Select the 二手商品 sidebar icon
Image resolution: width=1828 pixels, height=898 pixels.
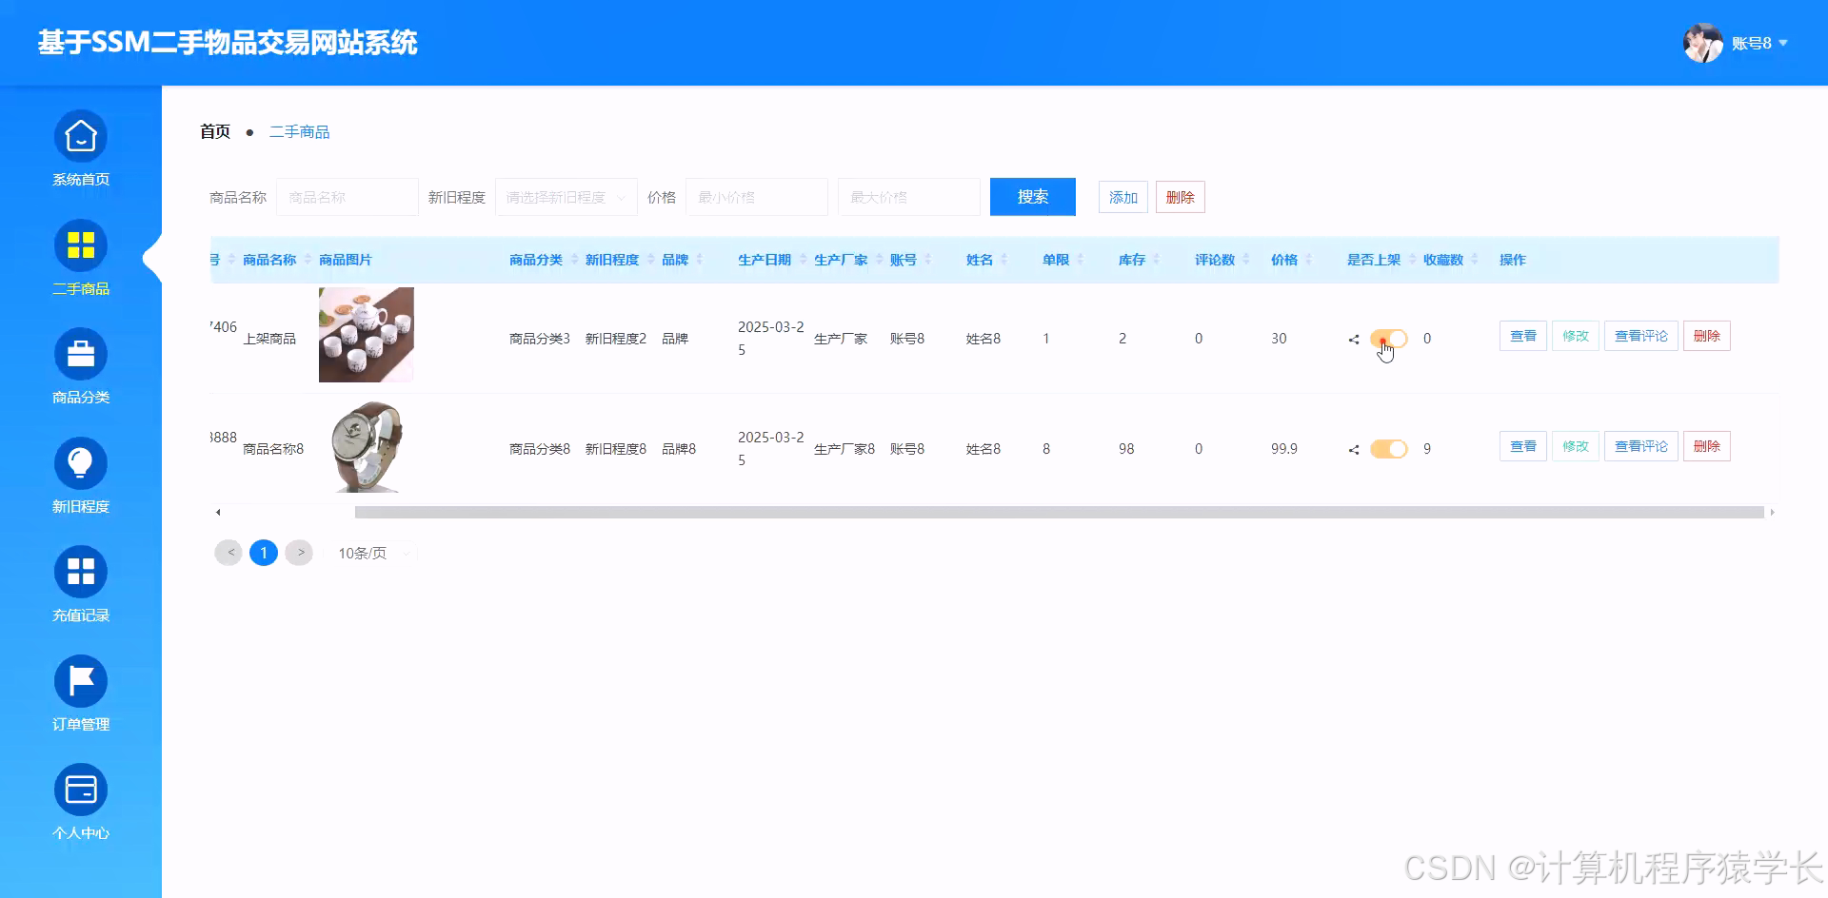(80, 257)
